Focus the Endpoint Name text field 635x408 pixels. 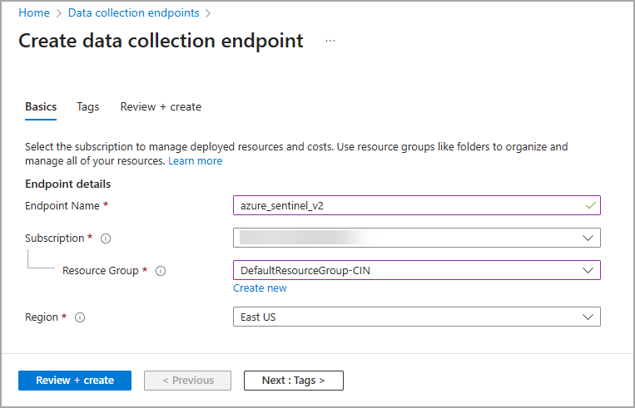point(408,205)
